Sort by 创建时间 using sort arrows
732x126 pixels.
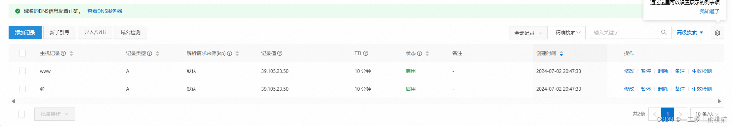[x=561, y=53]
